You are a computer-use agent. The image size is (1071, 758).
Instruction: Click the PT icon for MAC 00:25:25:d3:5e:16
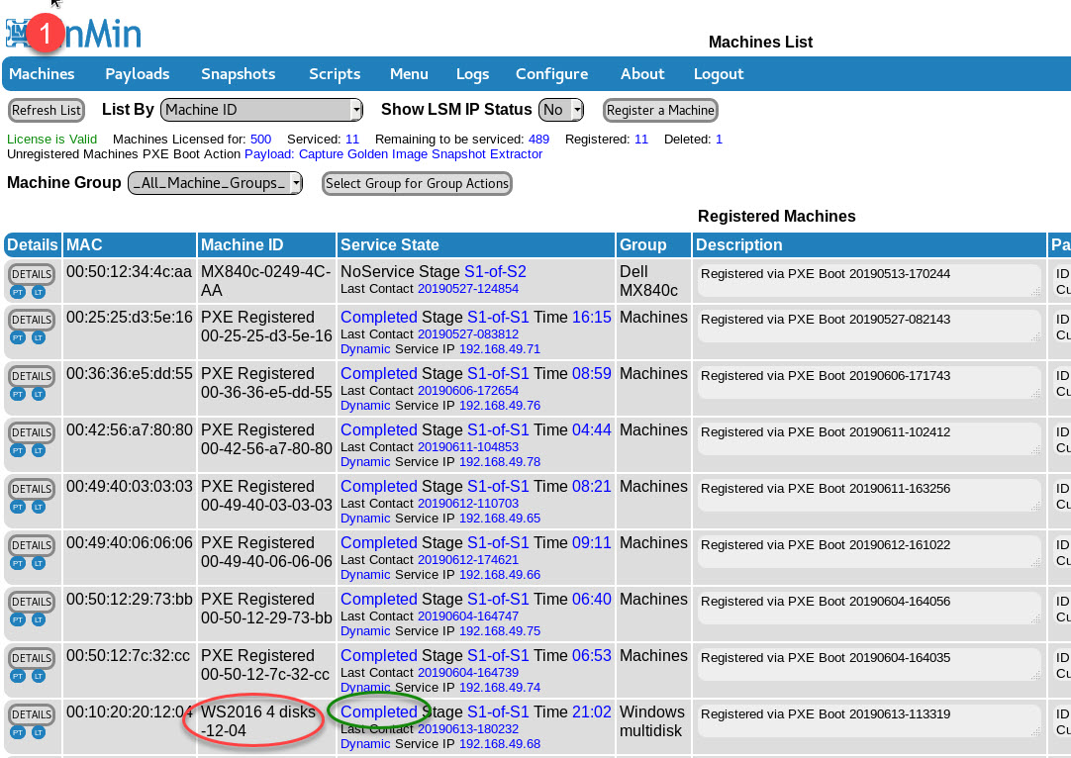[18, 337]
